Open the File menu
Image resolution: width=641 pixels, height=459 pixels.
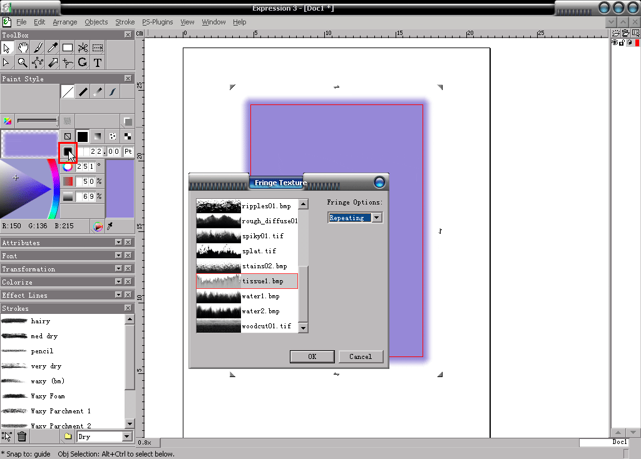tap(21, 22)
